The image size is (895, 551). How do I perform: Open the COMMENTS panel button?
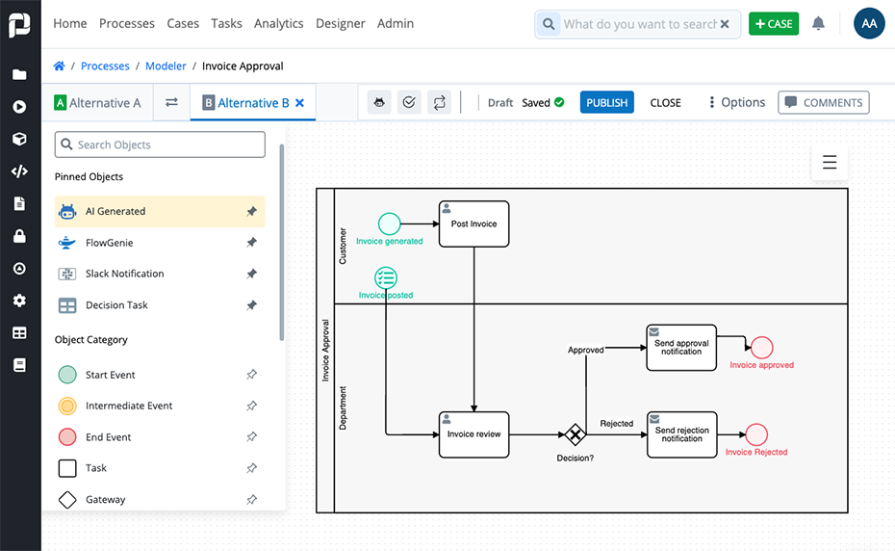823,102
